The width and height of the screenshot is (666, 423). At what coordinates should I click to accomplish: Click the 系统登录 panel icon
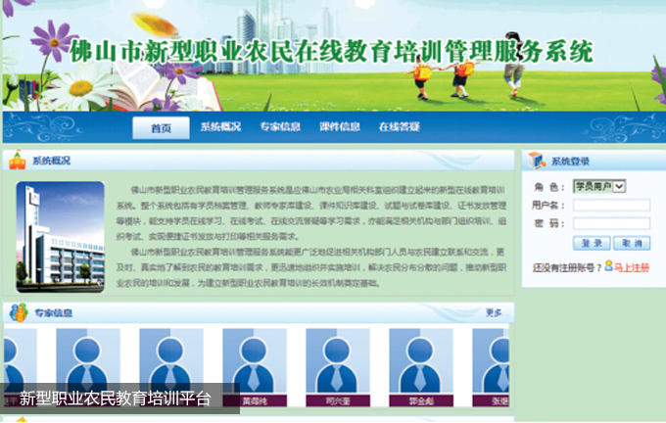click(536, 161)
